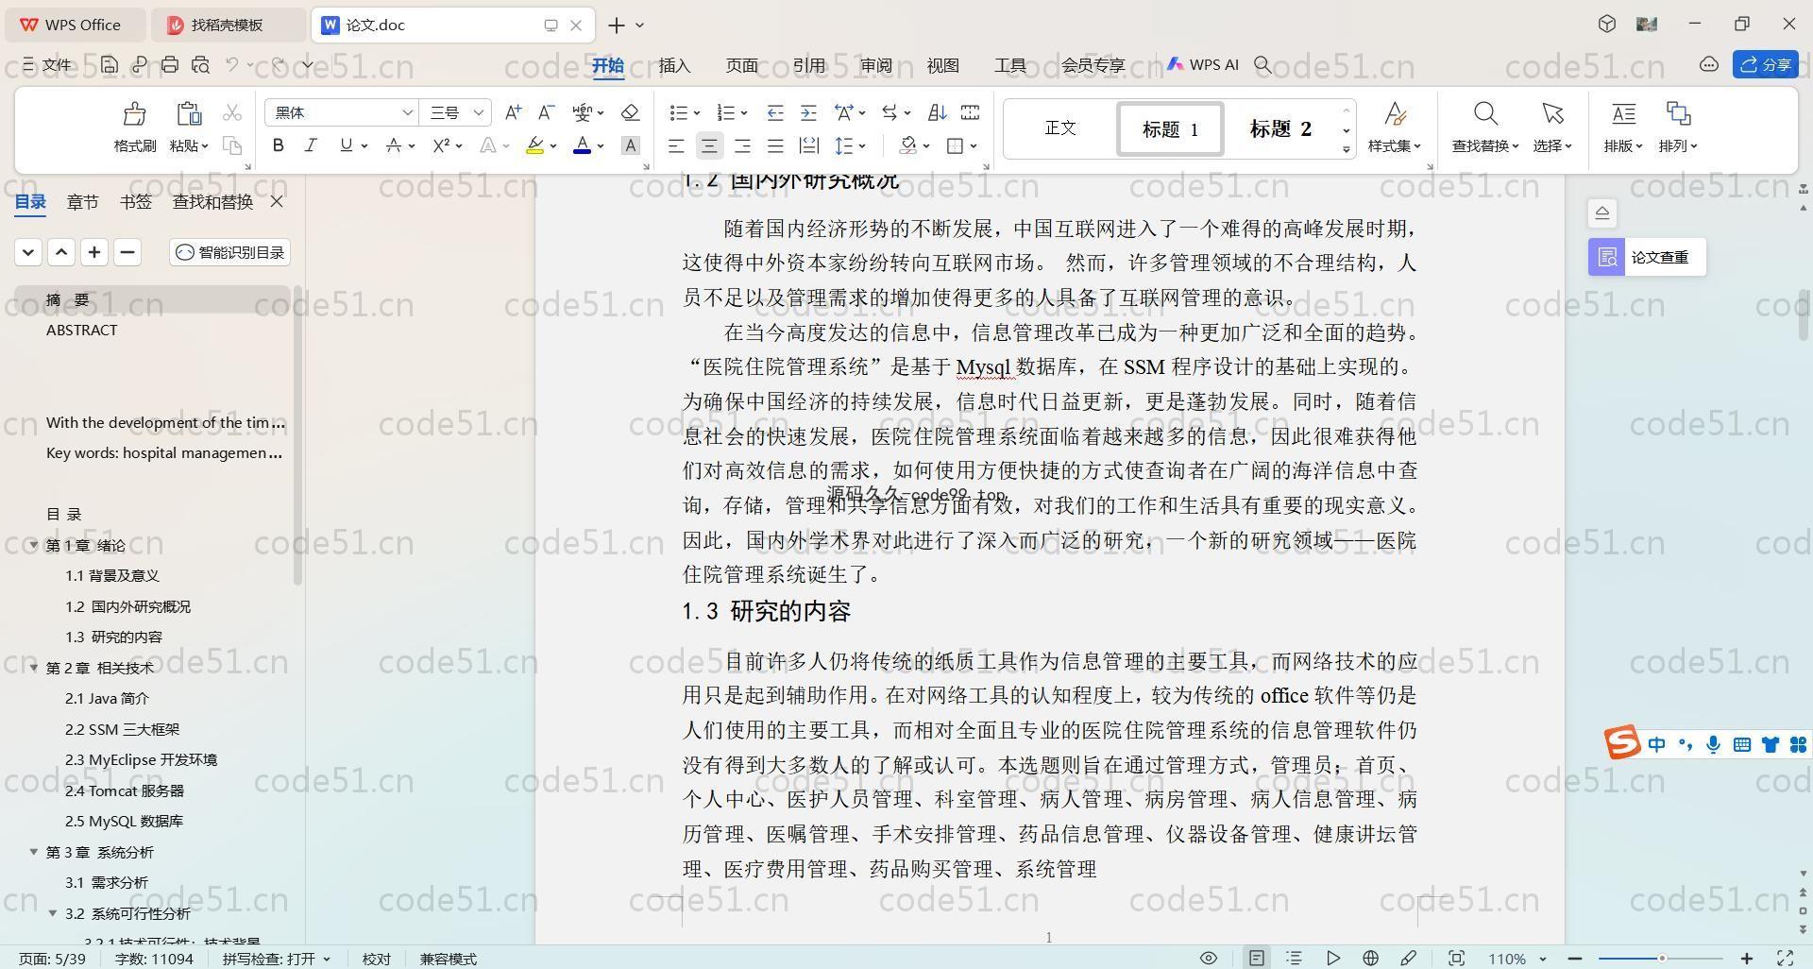The height and width of the screenshot is (969, 1813).
Task: Open the 审阅 ribbon tab
Action: (x=876, y=64)
